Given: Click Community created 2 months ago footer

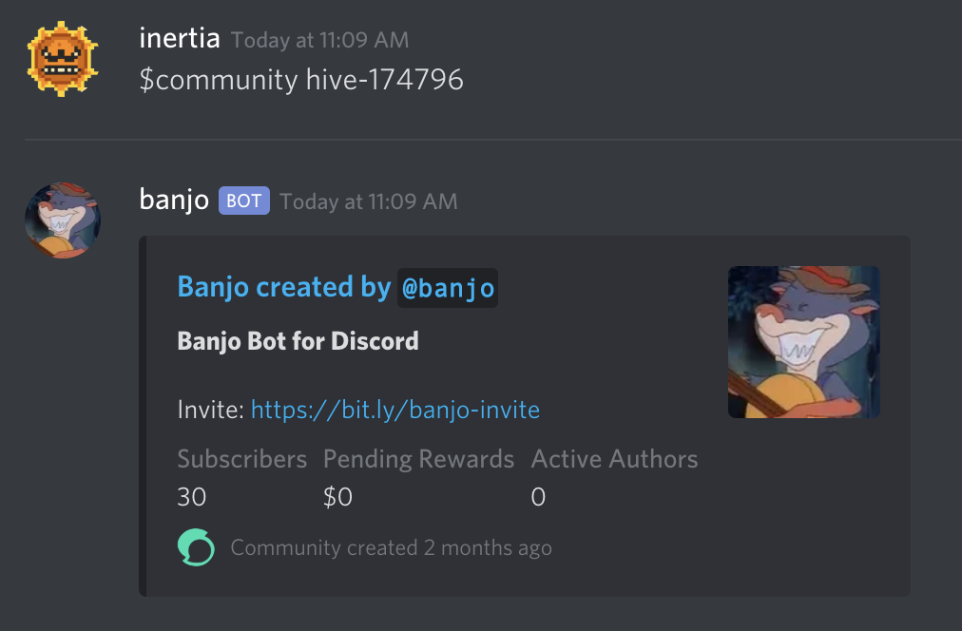Looking at the screenshot, I should click(392, 547).
